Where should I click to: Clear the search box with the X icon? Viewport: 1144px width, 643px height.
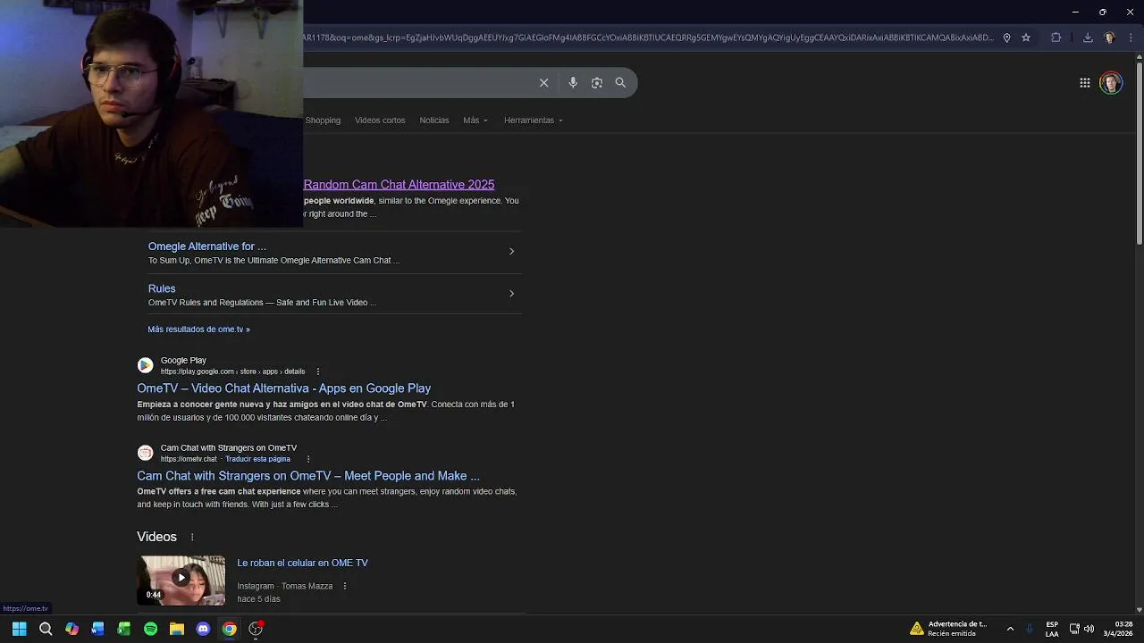543,83
